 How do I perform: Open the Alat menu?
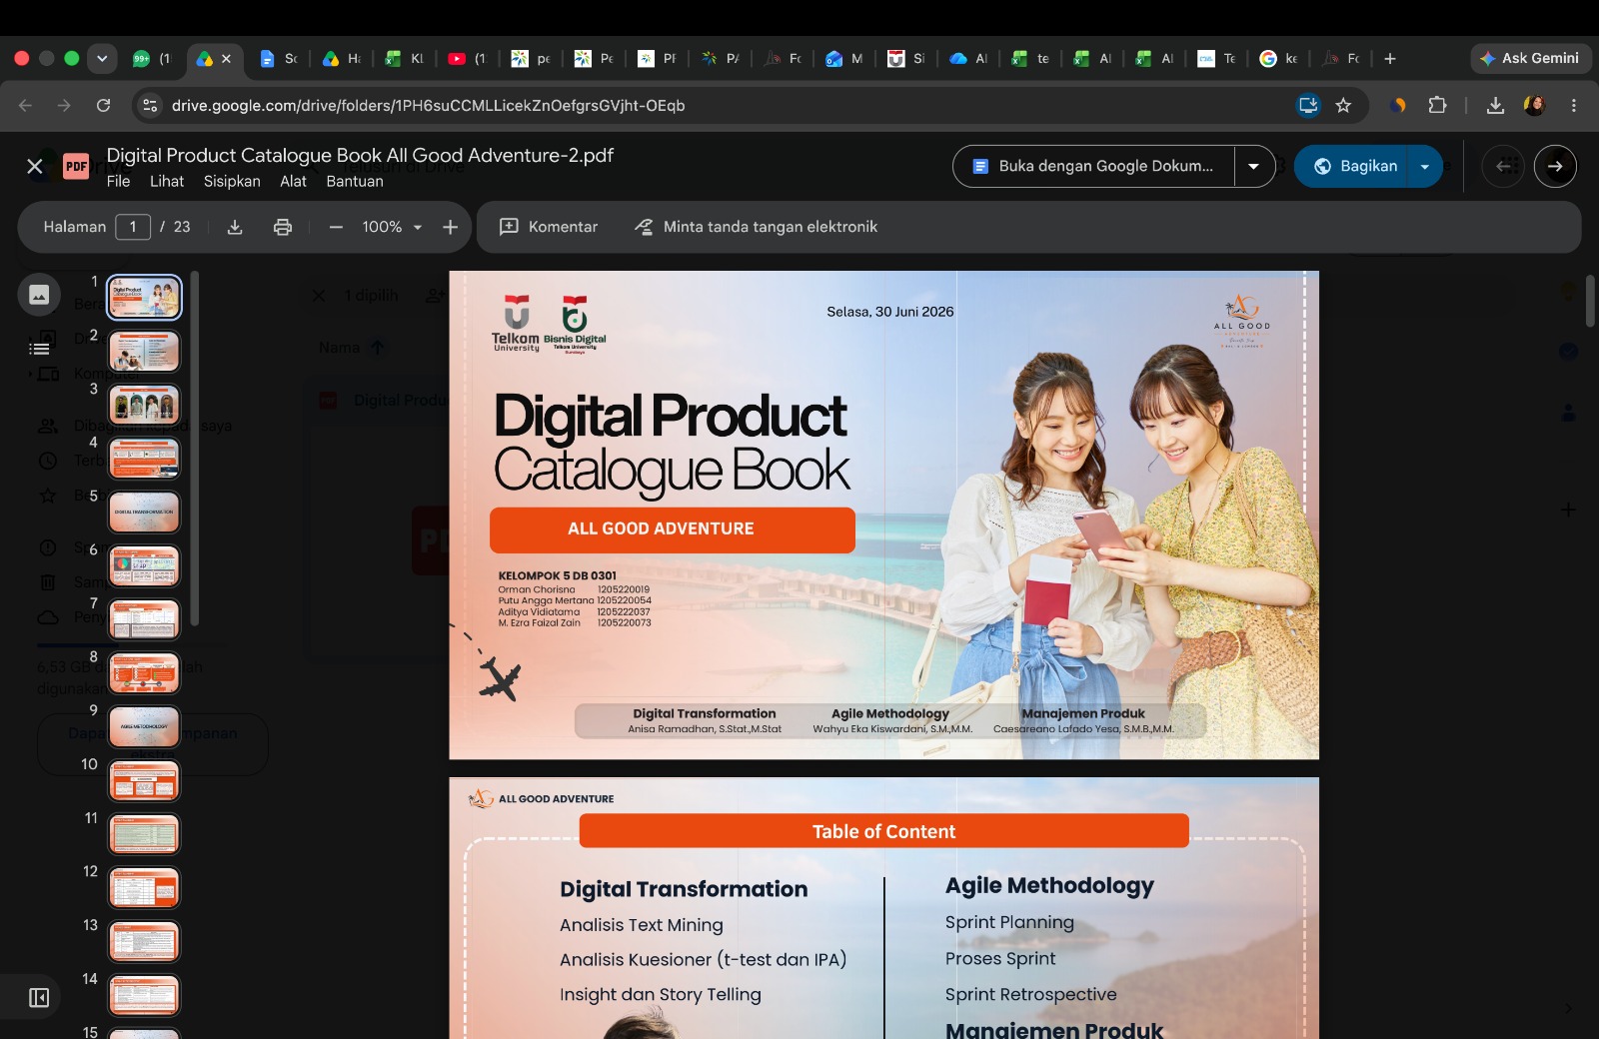coord(293,181)
